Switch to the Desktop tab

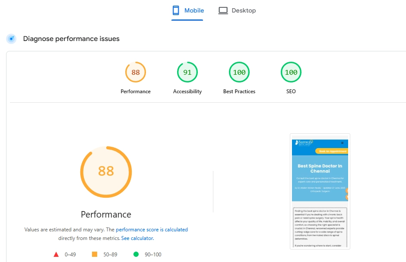coord(237,10)
